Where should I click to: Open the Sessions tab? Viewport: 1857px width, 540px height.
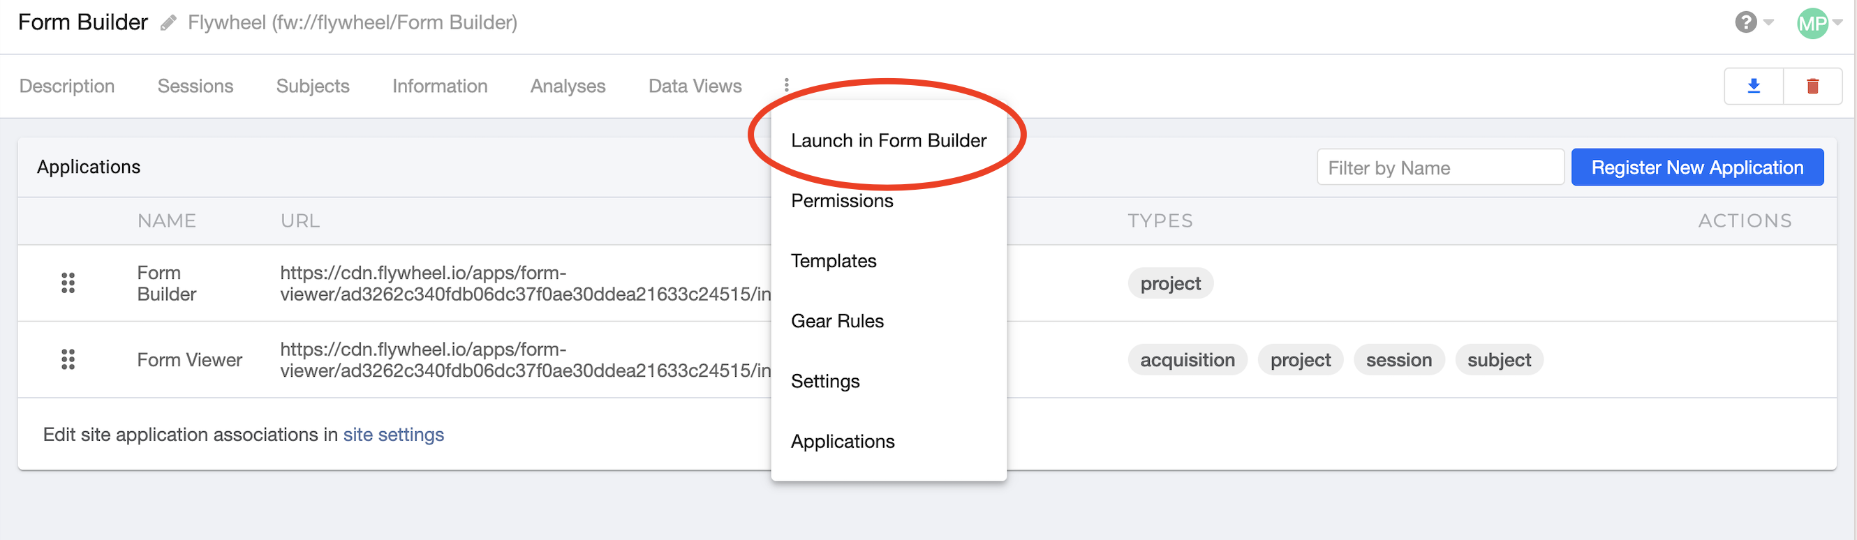click(x=195, y=86)
